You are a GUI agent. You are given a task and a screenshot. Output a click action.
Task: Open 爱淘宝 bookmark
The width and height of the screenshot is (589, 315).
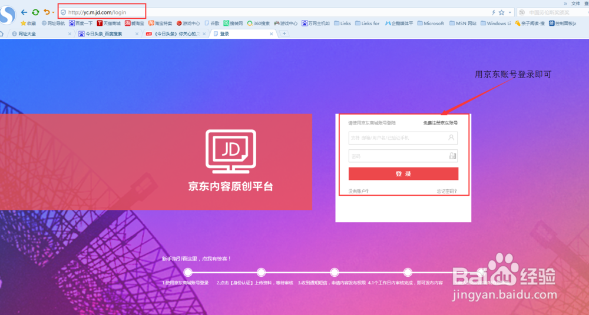[x=134, y=24]
